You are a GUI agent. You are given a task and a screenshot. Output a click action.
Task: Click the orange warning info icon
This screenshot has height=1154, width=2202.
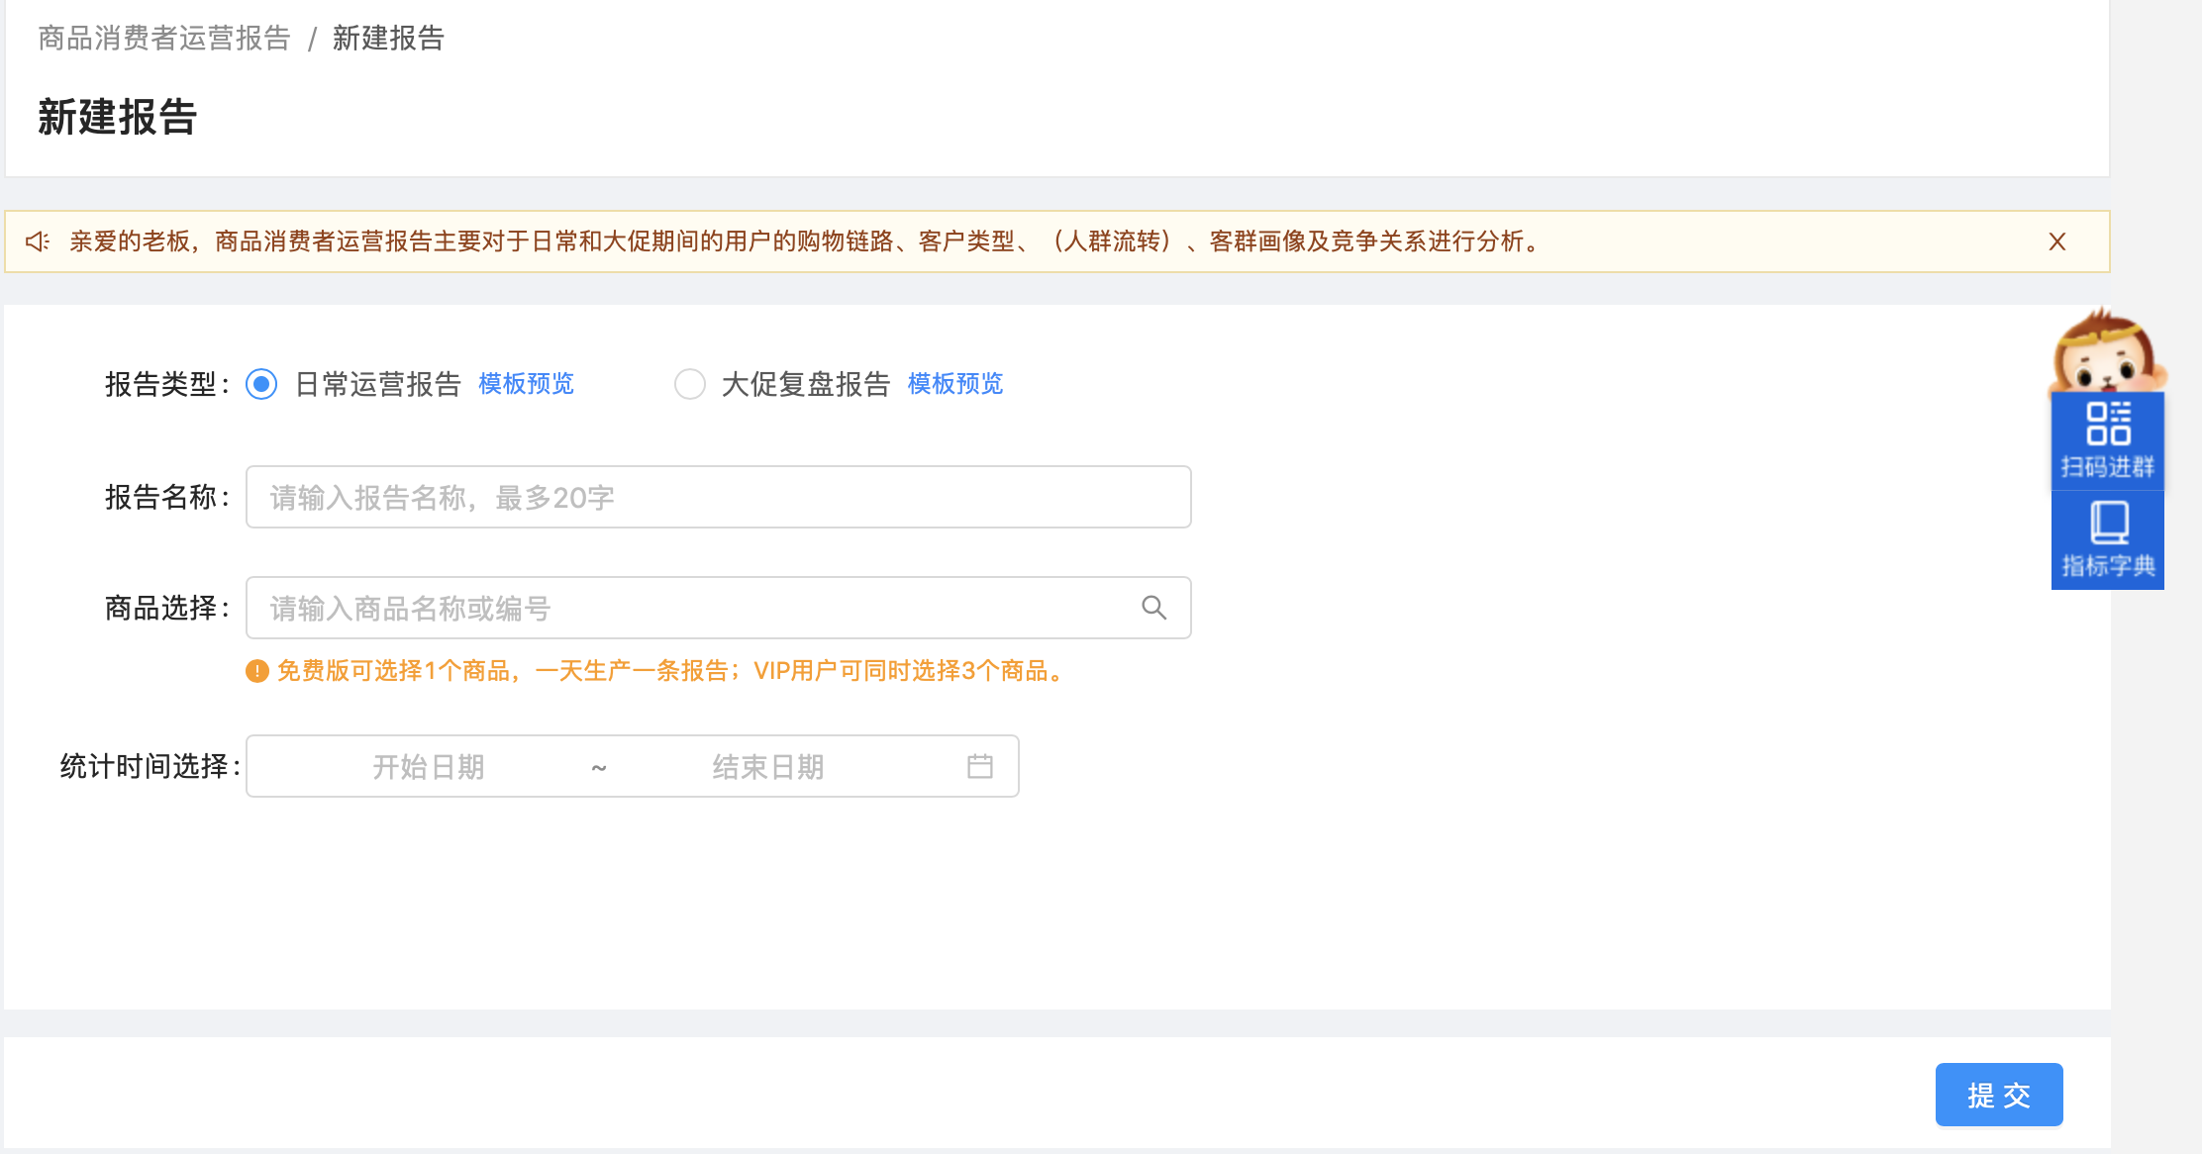click(x=257, y=671)
